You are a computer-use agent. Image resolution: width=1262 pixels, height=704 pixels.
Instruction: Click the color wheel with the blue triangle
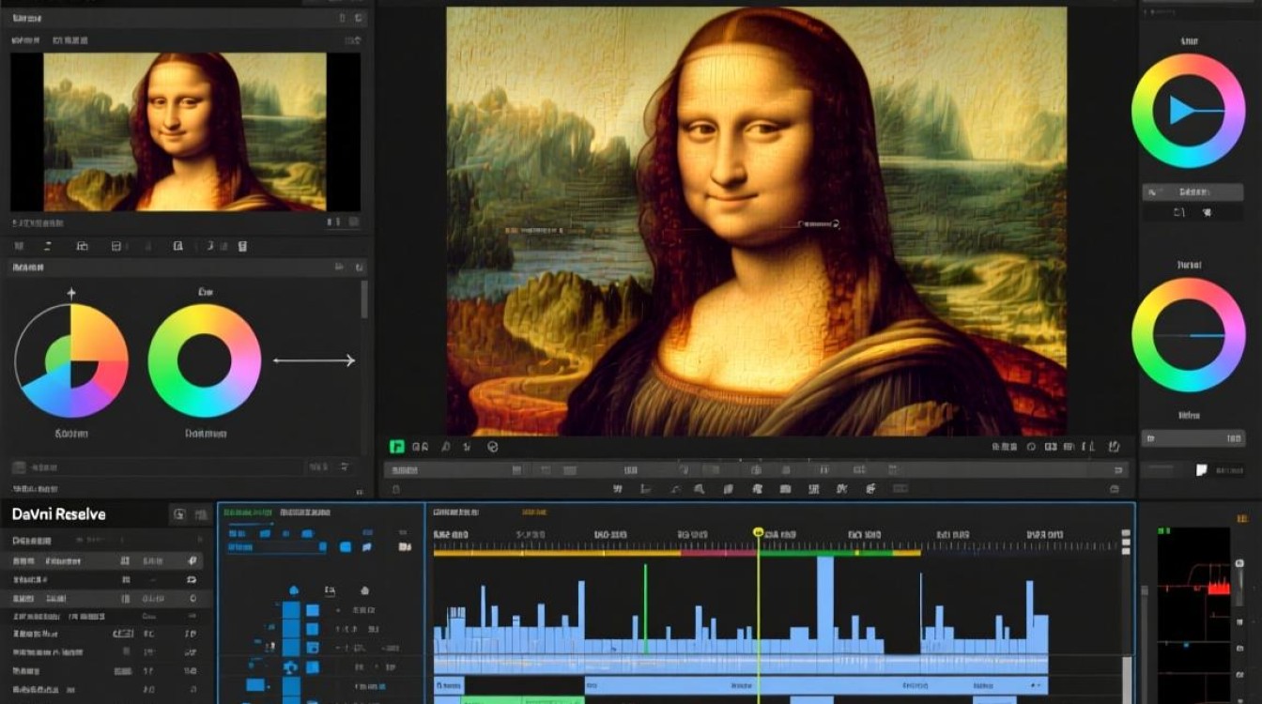[1188, 111]
